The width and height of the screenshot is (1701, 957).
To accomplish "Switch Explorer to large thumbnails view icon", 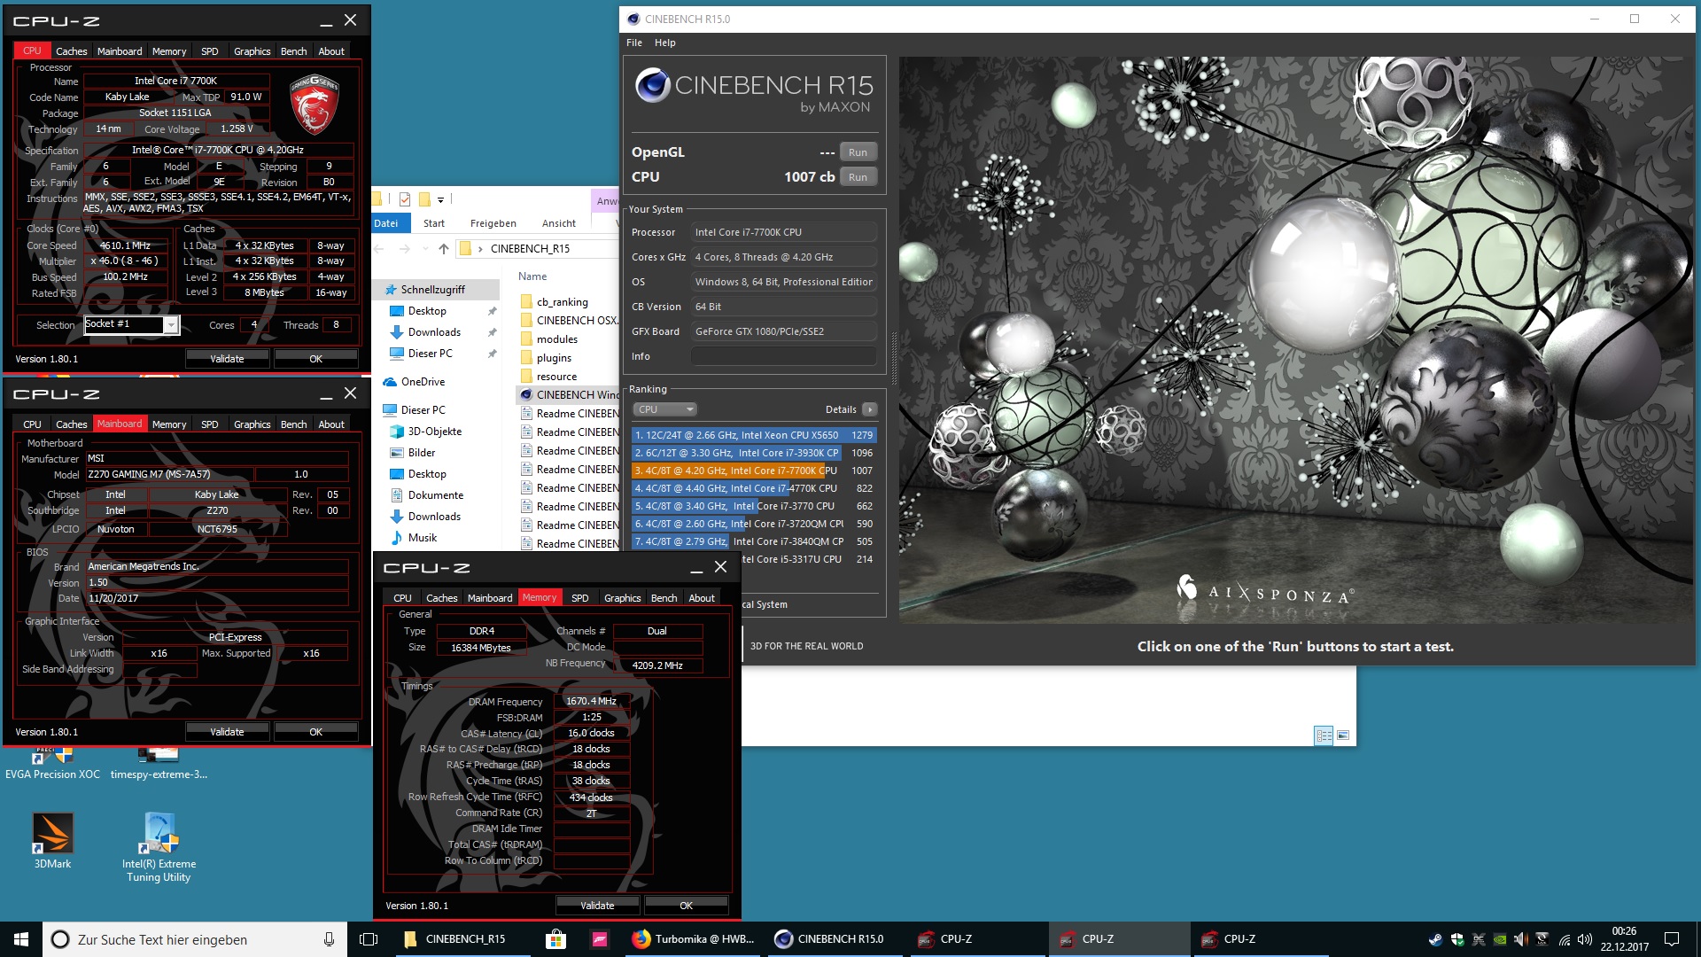I will coord(1343,735).
